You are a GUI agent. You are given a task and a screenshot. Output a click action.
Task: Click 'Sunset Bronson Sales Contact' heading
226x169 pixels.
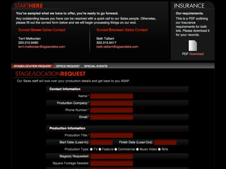click(122, 30)
